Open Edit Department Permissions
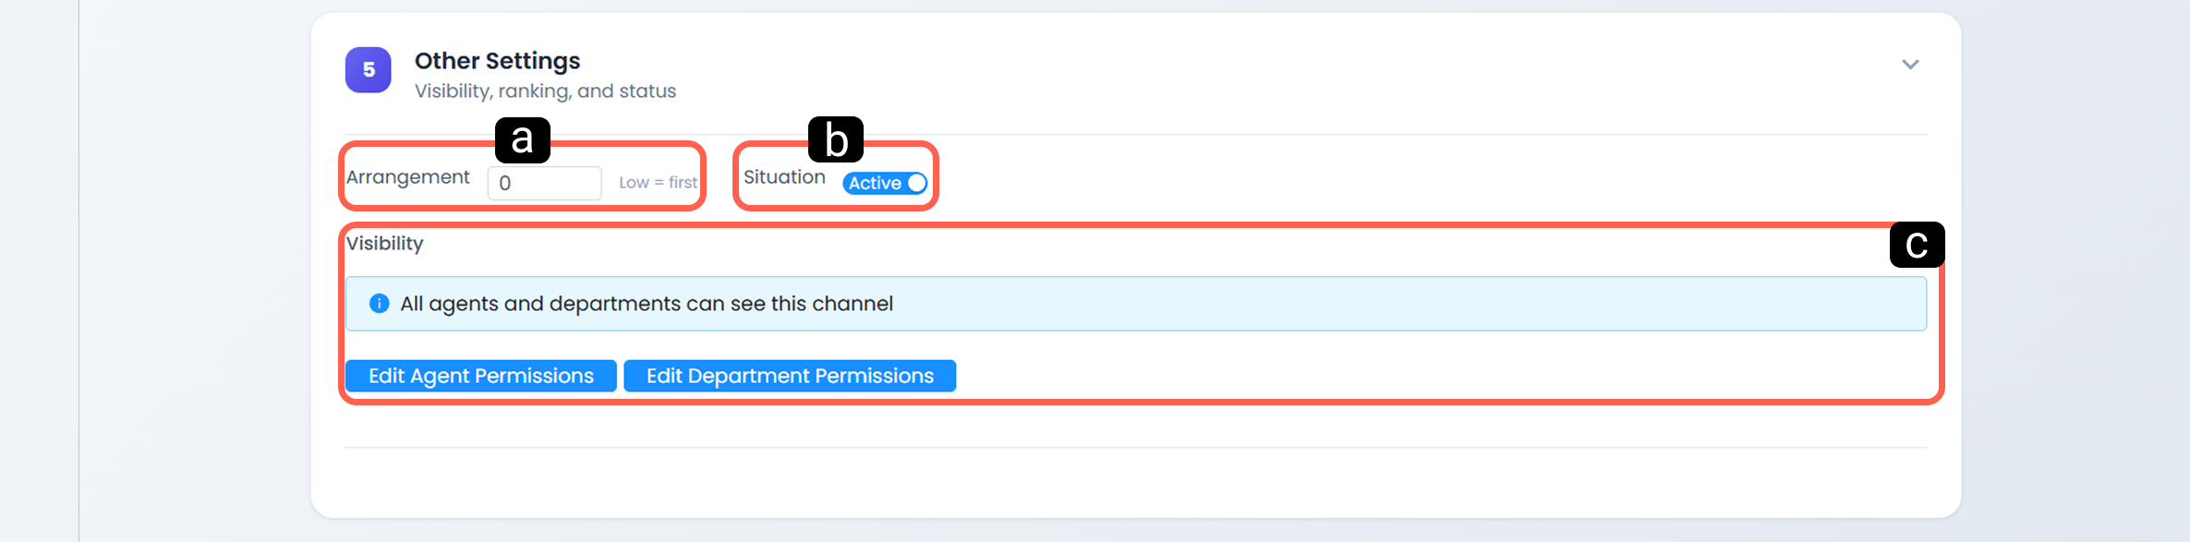The height and width of the screenshot is (542, 2190). coord(790,376)
